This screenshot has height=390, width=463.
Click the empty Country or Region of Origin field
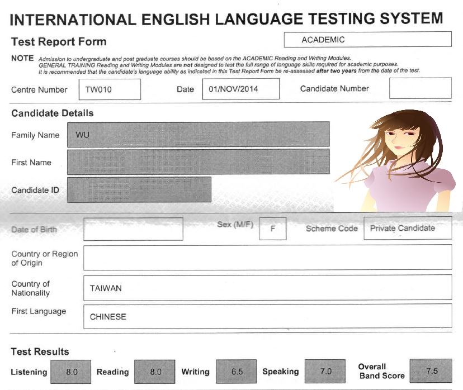(267, 257)
